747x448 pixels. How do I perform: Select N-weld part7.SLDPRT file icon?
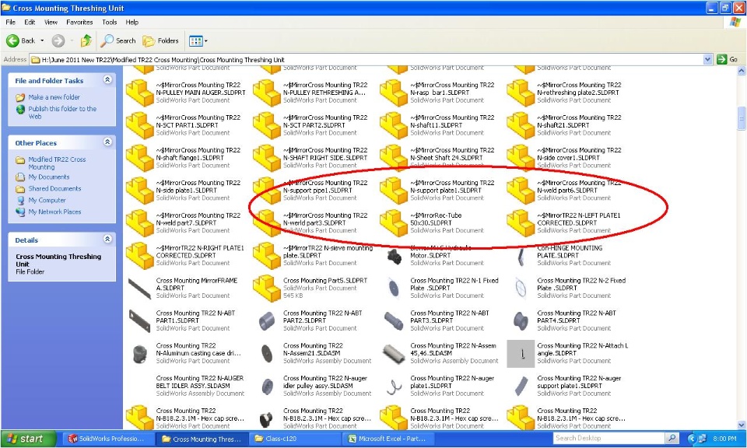pos(139,222)
